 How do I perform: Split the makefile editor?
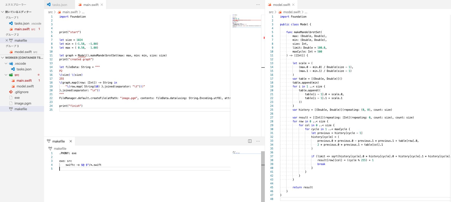pyautogui.click(x=250, y=141)
